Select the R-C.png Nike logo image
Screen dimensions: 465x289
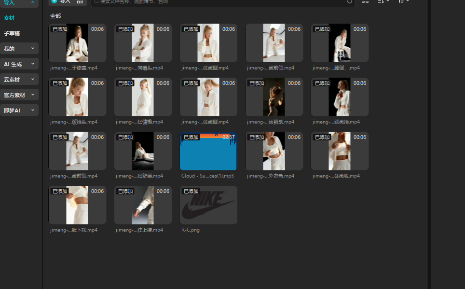tap(208, 205)
